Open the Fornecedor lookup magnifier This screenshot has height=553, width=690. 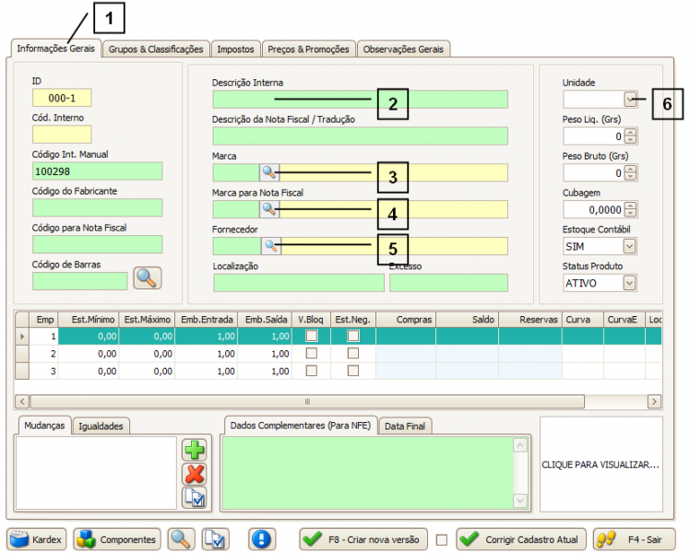tap(269, 245)
